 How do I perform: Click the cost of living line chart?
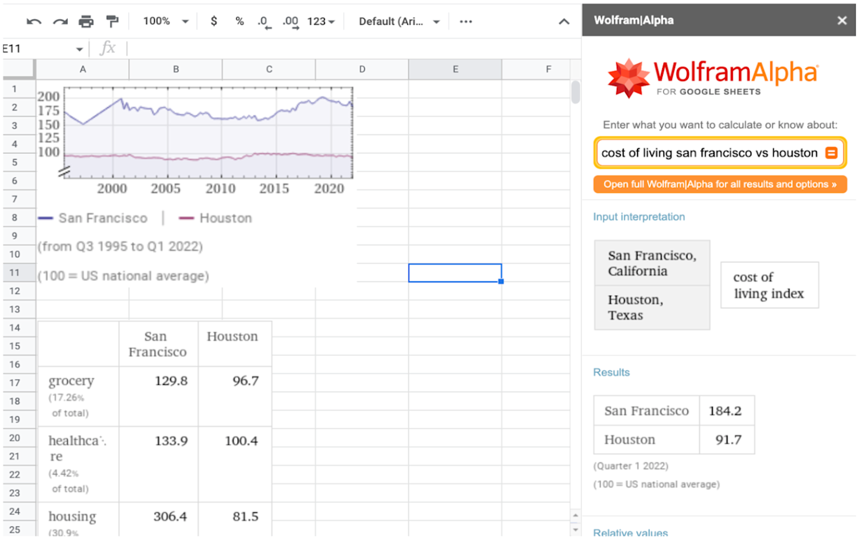tap(196, 140)
